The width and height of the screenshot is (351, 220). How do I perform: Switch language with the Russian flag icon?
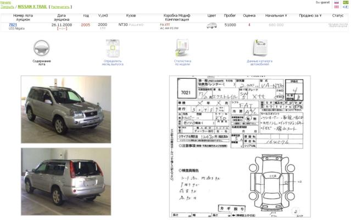coord(337,2)
